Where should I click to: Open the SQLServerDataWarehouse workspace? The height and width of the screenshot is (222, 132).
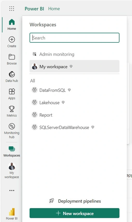(74, 127)
